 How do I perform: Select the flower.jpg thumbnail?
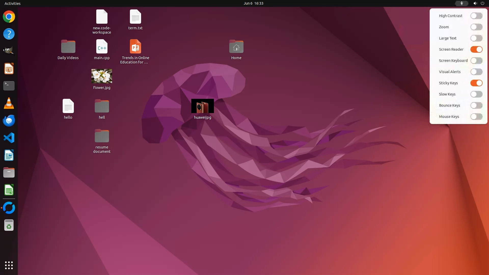tap(102, 76)
